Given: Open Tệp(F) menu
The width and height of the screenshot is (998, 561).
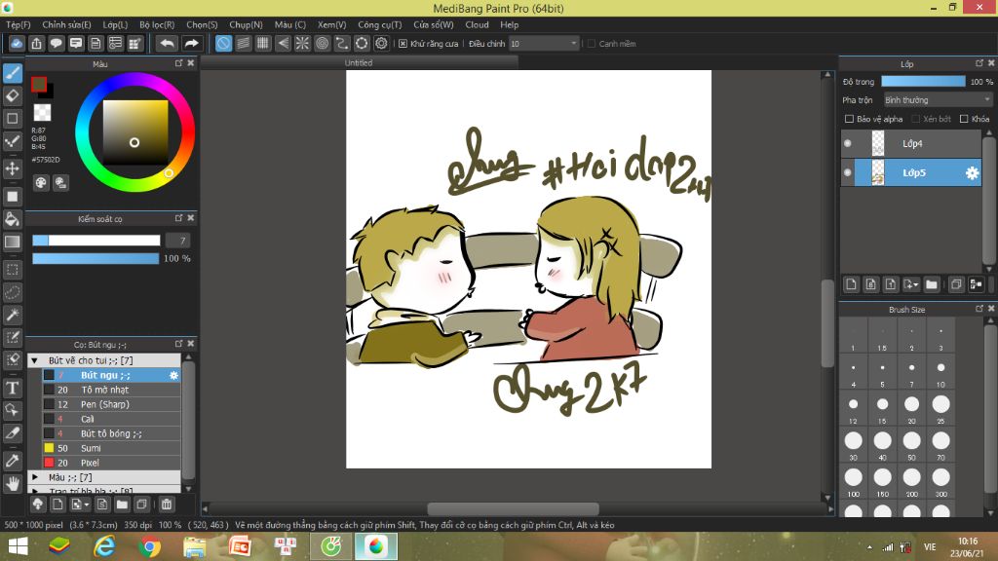Looking at the screenshot, I should (19, 24).
